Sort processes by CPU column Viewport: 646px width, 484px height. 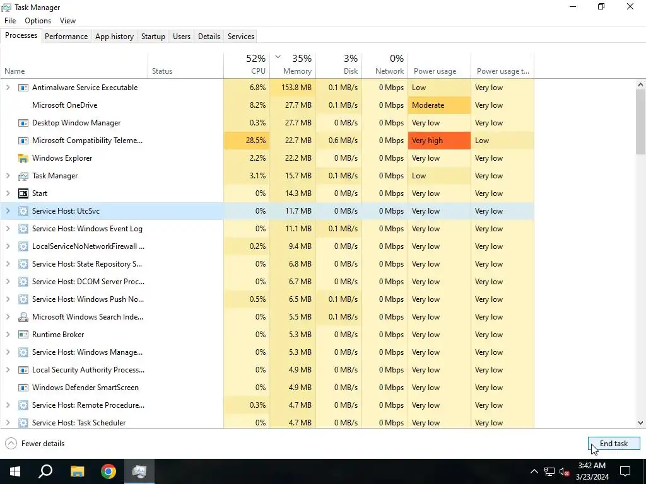pos(247,65)
